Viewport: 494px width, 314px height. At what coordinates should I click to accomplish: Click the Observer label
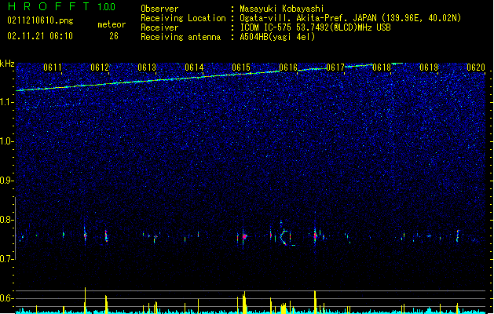point(159,9)
